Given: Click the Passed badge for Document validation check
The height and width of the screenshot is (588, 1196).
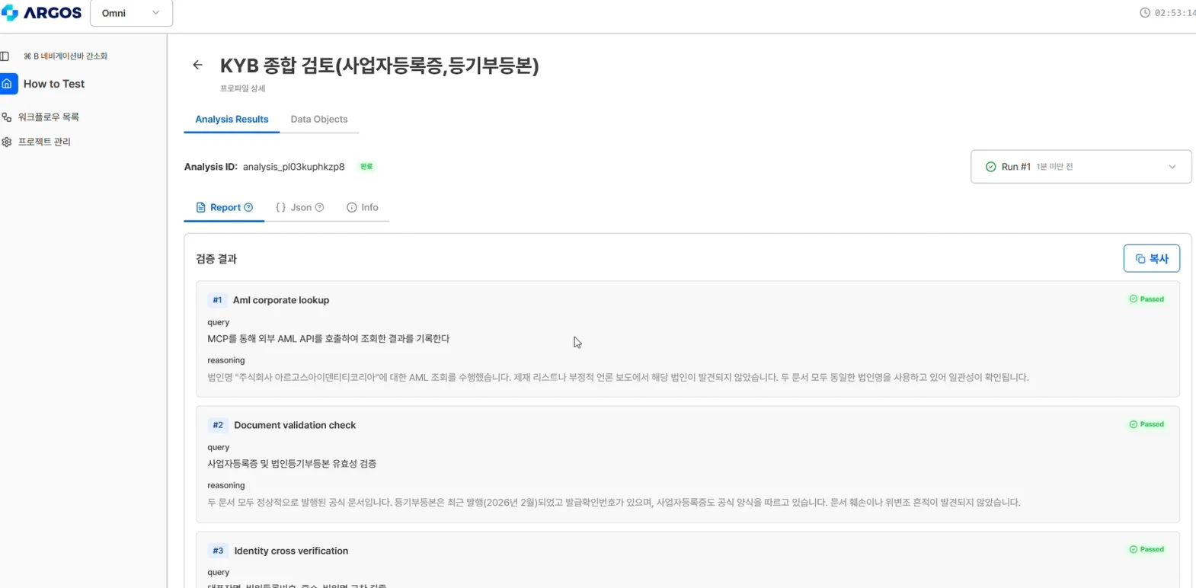Looking at the screenshot, I should pos(1146,424).
